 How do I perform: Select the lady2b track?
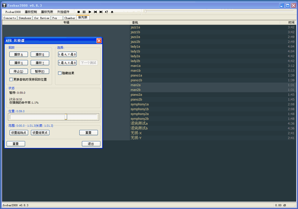[213, 61]
